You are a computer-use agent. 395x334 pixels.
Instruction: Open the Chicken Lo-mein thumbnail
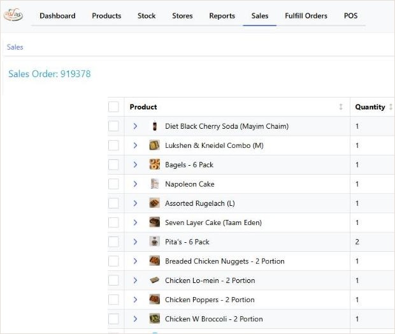tap(154, 280)
